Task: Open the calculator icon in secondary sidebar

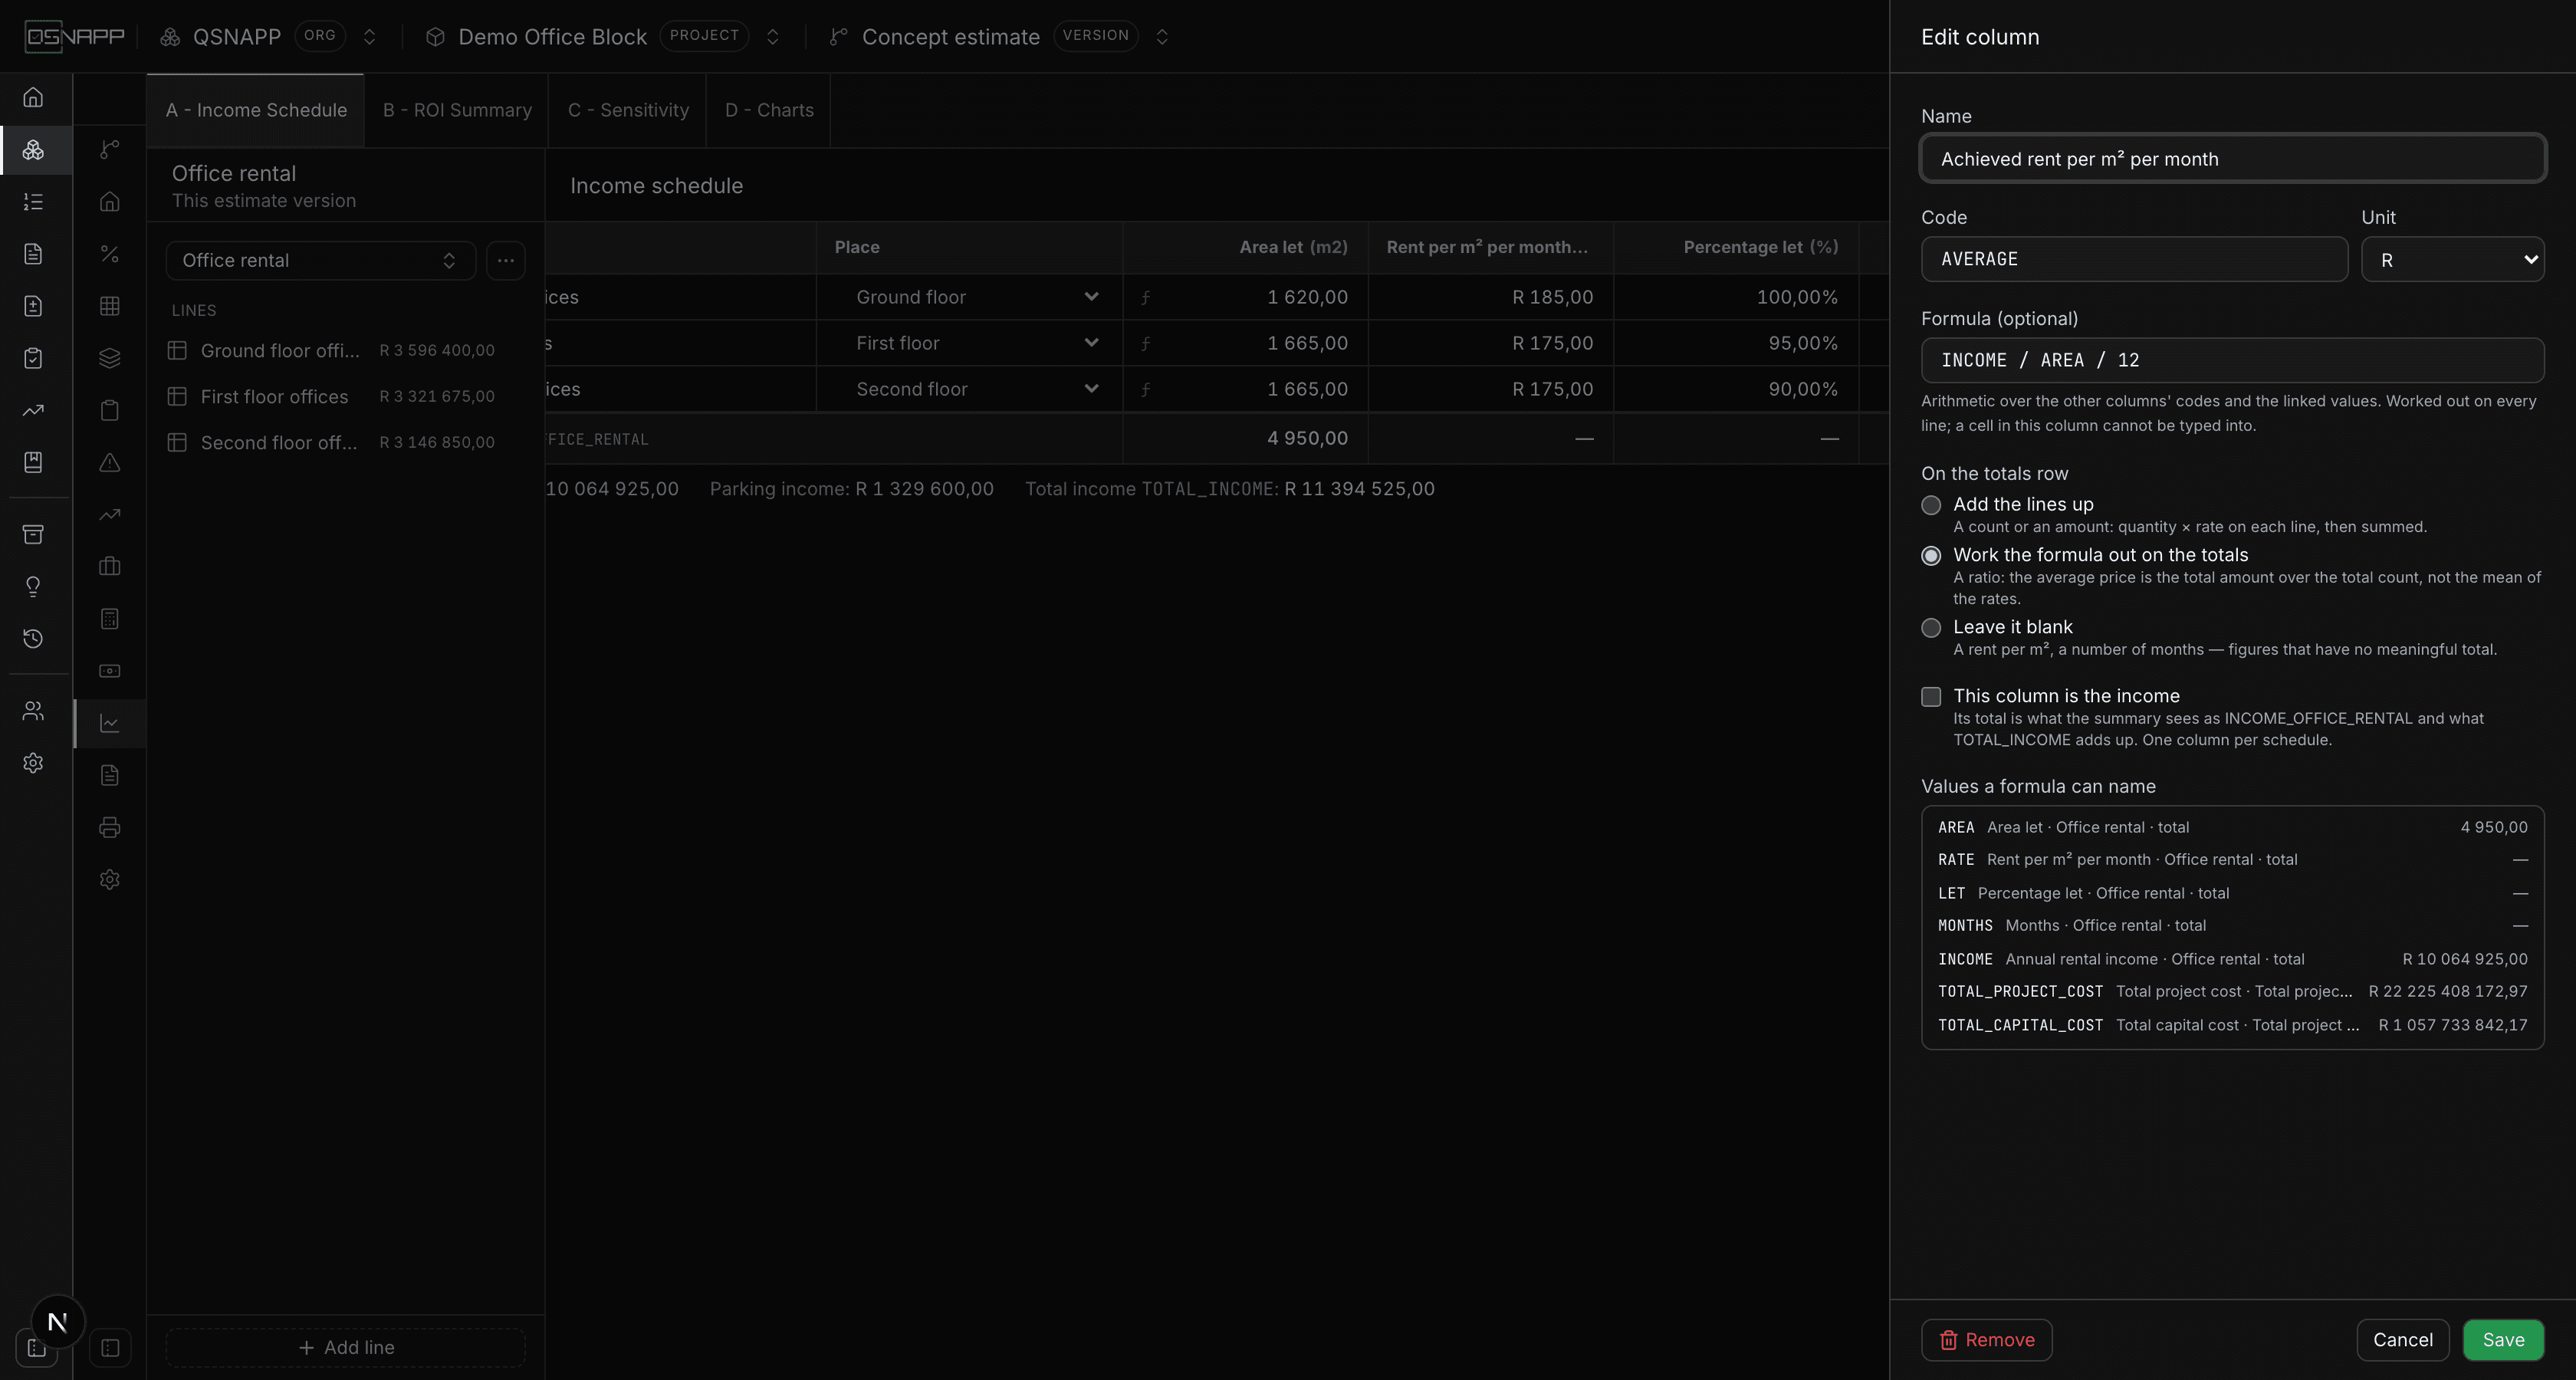Action: [x=110, y=619]
